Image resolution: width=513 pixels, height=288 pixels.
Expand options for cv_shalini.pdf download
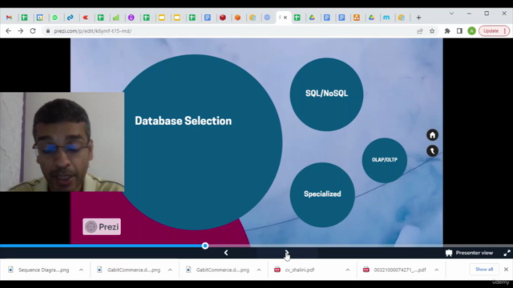click(x=347, y=270)
